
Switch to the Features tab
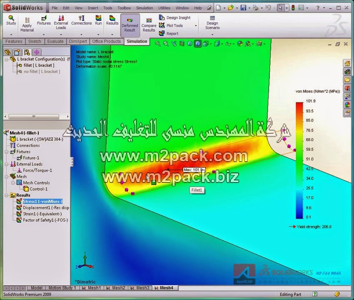(14, 41)
